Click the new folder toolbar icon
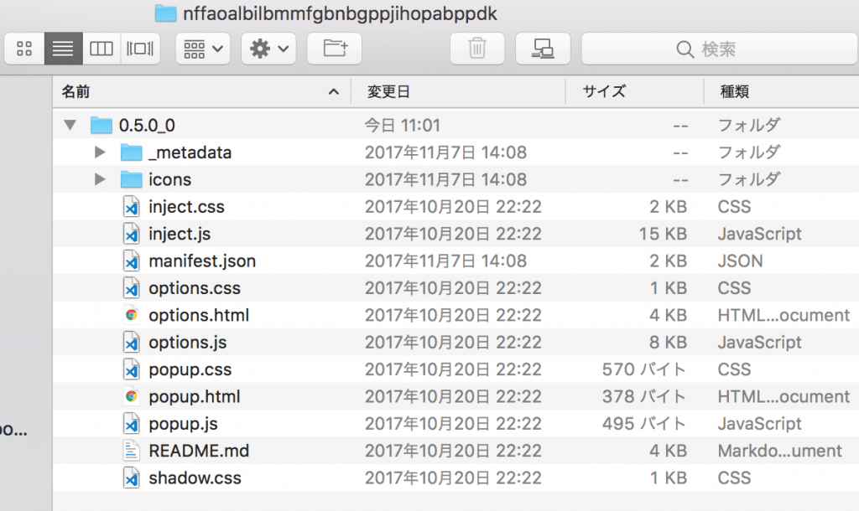The image size is (859, 511). (x=334, y=49)
